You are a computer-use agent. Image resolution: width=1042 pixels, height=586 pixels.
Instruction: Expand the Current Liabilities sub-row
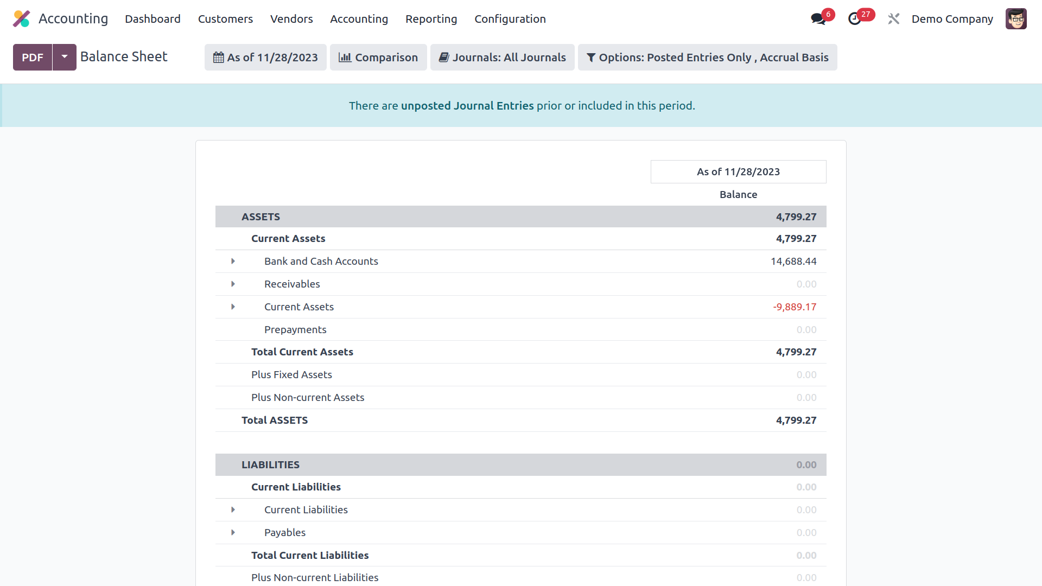tap(233, 510)
